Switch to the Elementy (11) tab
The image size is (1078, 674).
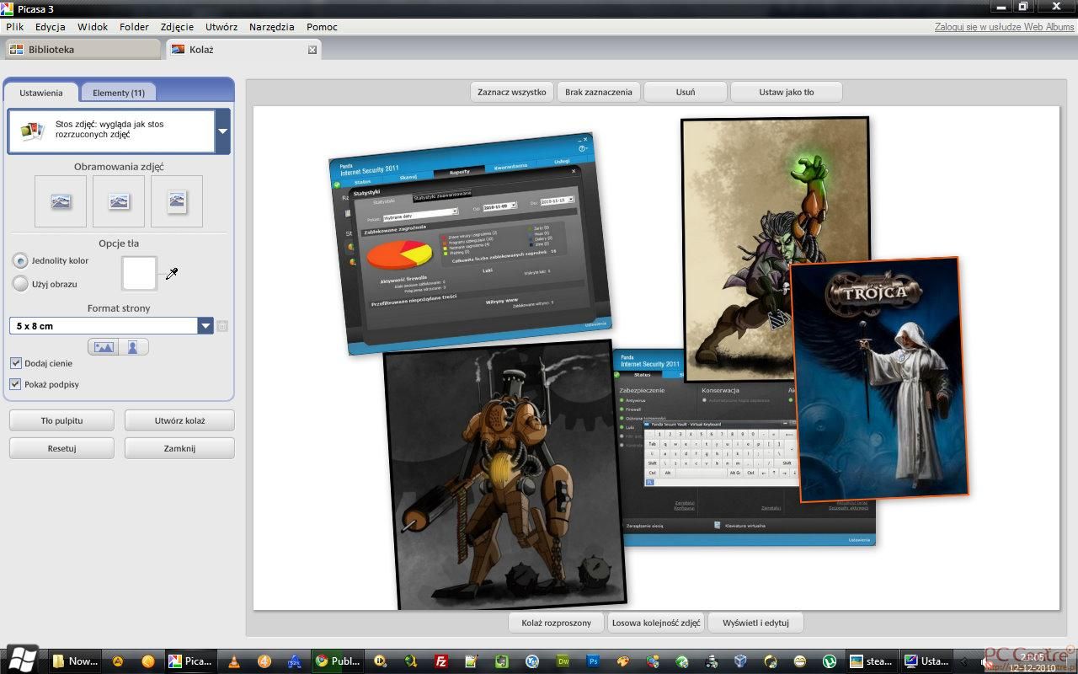118,93
